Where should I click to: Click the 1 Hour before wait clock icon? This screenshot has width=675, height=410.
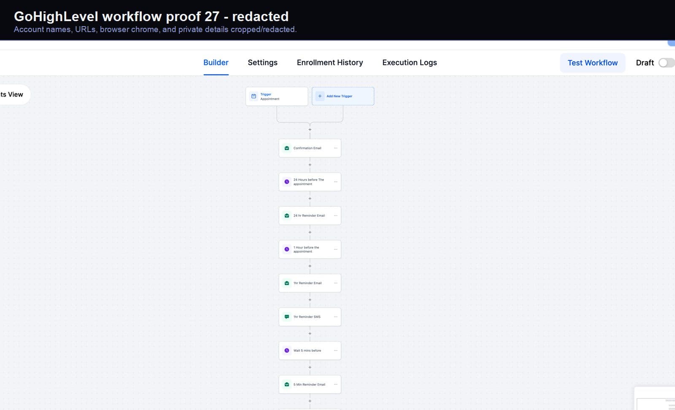(x=287, y=249)
